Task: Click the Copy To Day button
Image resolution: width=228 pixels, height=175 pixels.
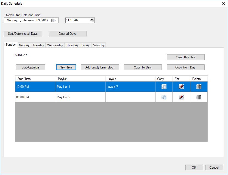Action: click(143, 67)
